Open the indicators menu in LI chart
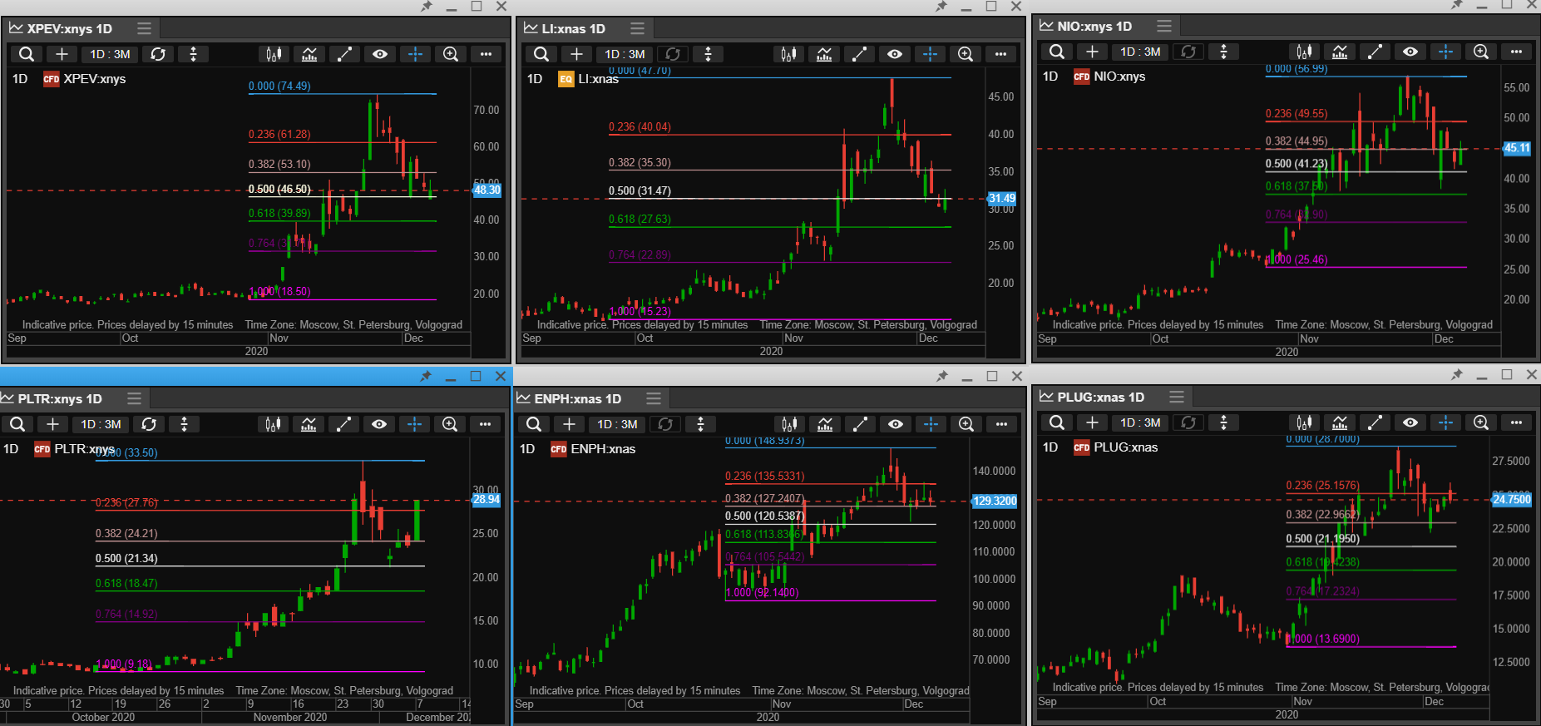 824,54
